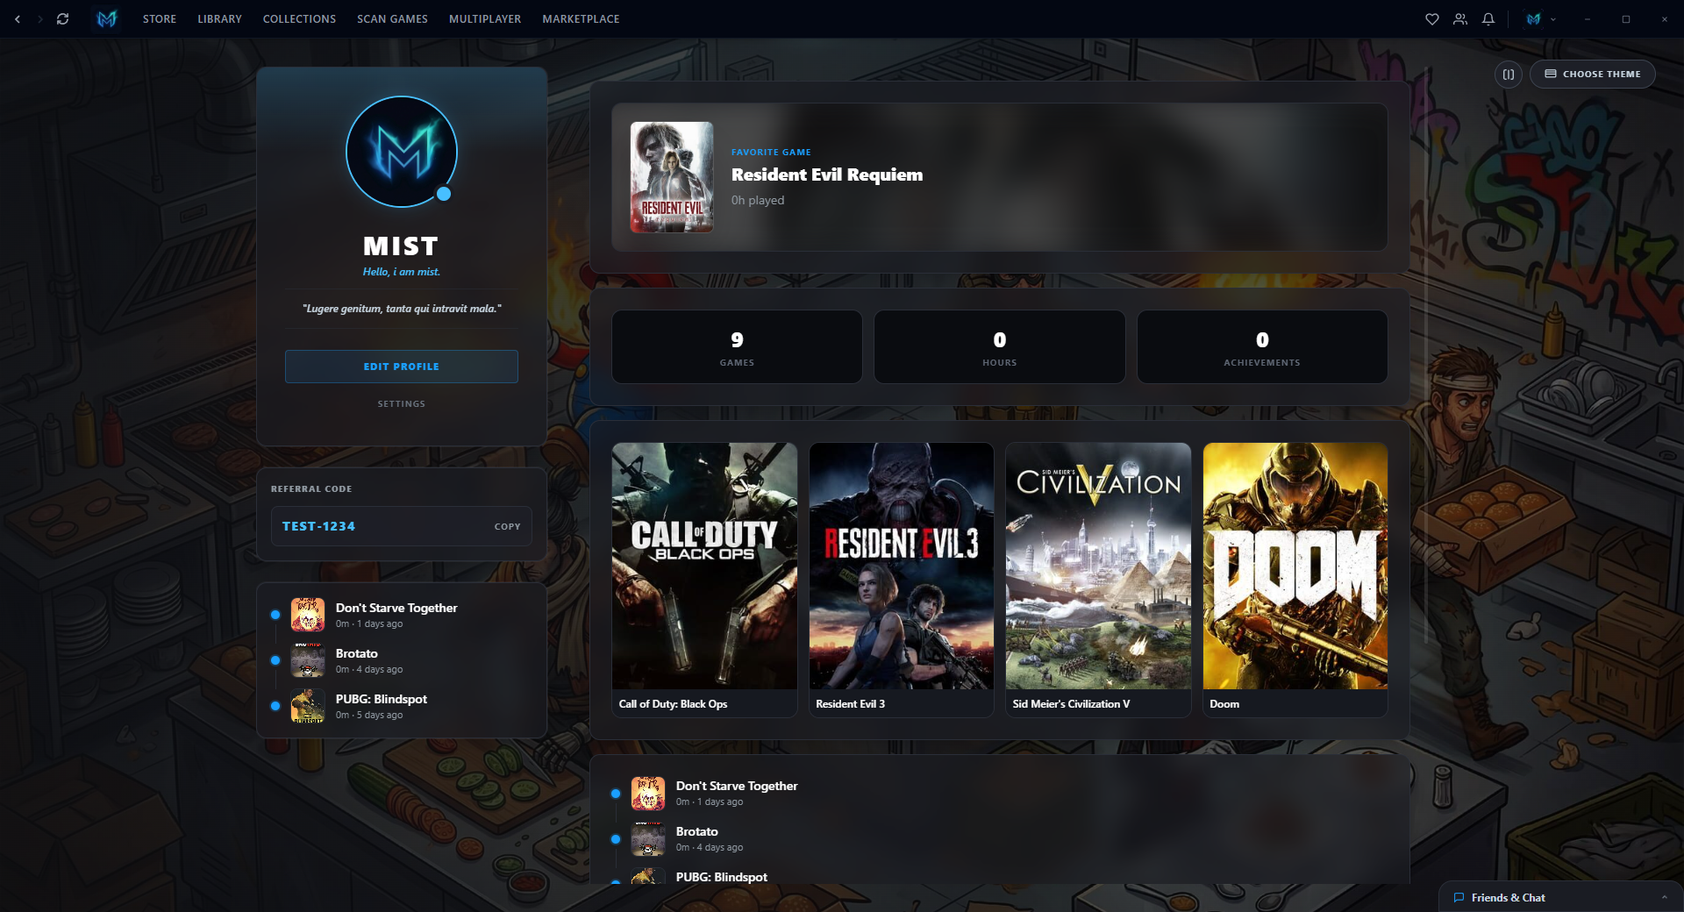This screenshot has height=912, width=1684.
Task: Expand the Friends & Chat panel chevron
Action: coord(1664,897)
